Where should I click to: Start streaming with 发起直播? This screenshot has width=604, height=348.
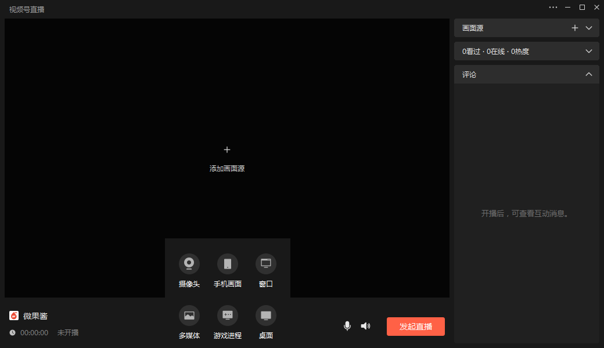click(x=415, y=327)
